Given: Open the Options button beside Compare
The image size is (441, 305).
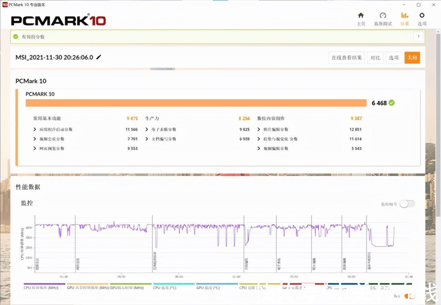Looking at the screenshot, I should click(394, 57).
